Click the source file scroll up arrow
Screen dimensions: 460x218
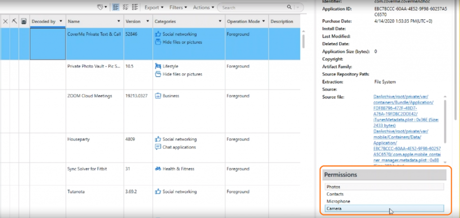[445, 96]
